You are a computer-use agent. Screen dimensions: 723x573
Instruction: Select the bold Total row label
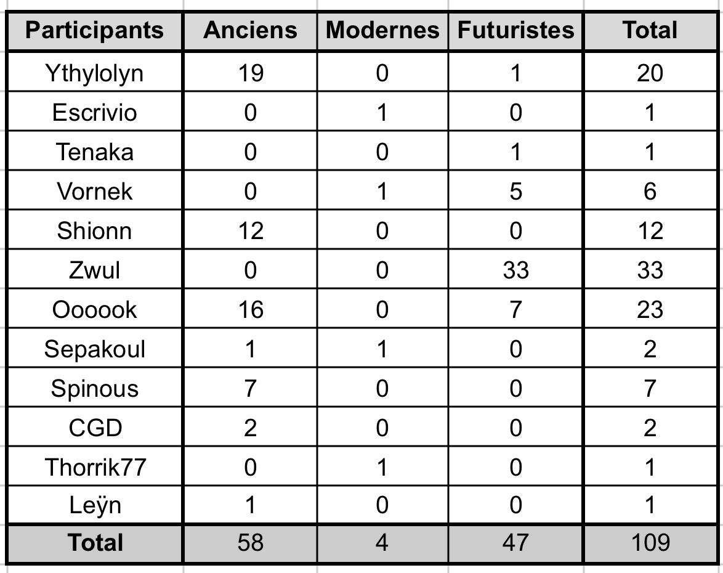pyautogui.click(x=95, y=543)
